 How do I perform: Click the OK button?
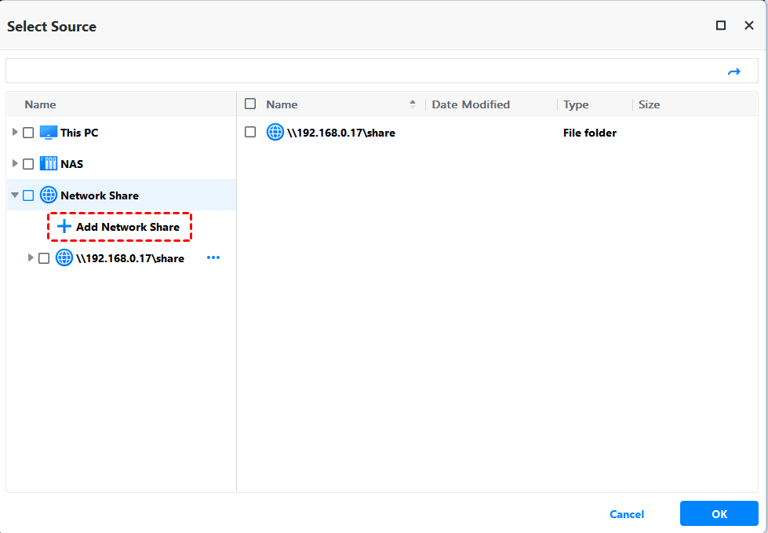pos(719,514)
